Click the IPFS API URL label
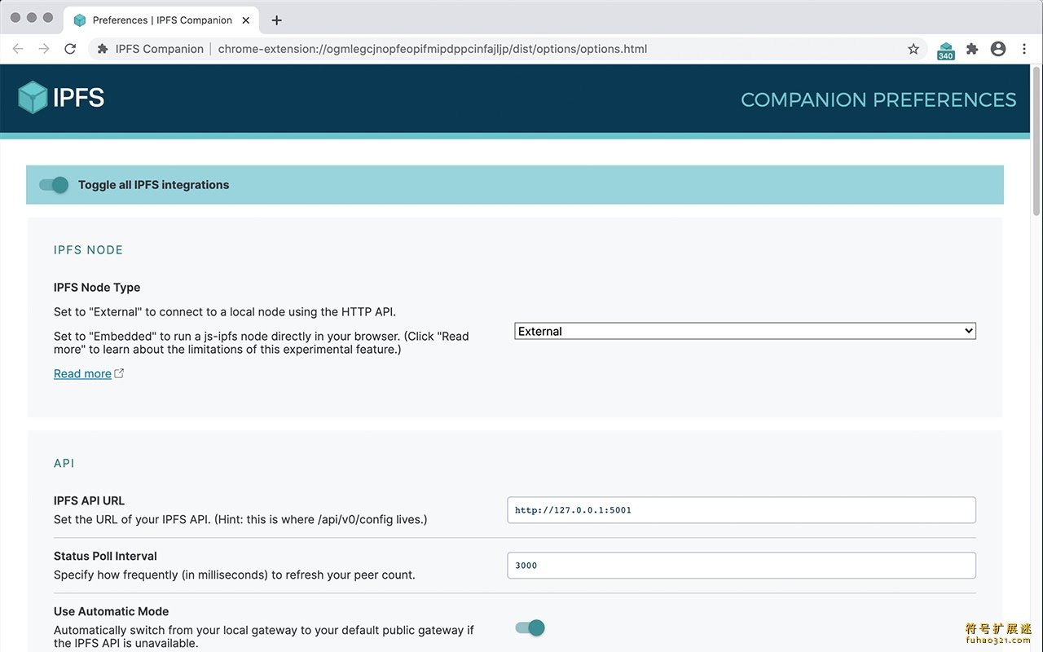The width and height of the screenshot is (1043, 652). (x=90, y=501)
